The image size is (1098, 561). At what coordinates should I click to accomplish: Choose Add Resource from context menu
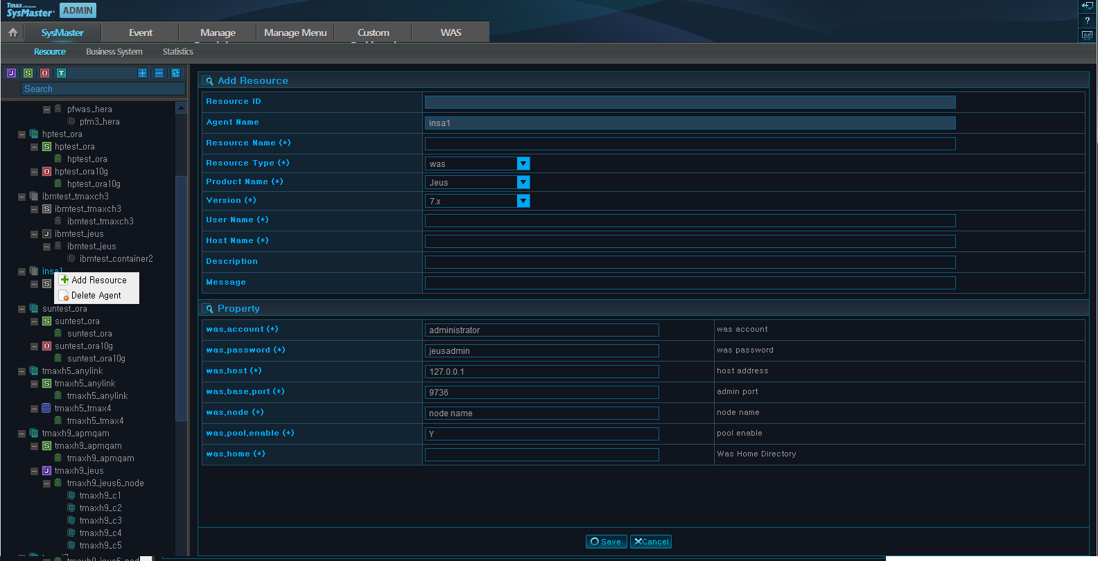pos(97,280)
